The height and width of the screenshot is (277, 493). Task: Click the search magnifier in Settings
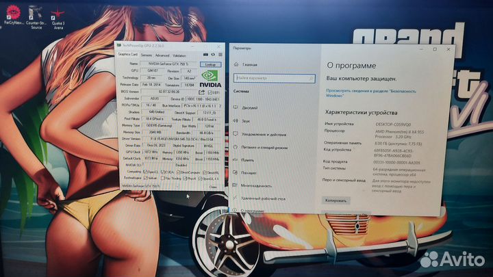[x=311, y=79]
